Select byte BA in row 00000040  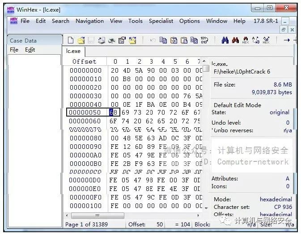pos(151,104)
